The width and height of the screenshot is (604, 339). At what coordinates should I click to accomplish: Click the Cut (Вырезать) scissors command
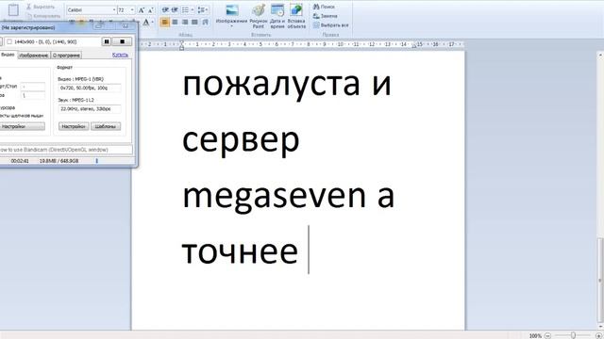coord(41,7)
